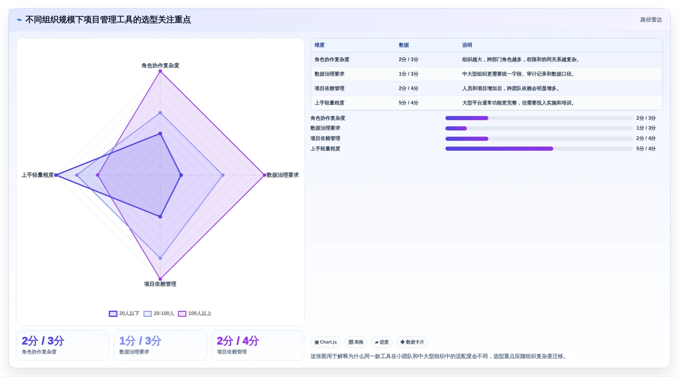Click the Chart.js tag chip
The image size is (679, 377).
pyautogui.click(x=326, y=342)
